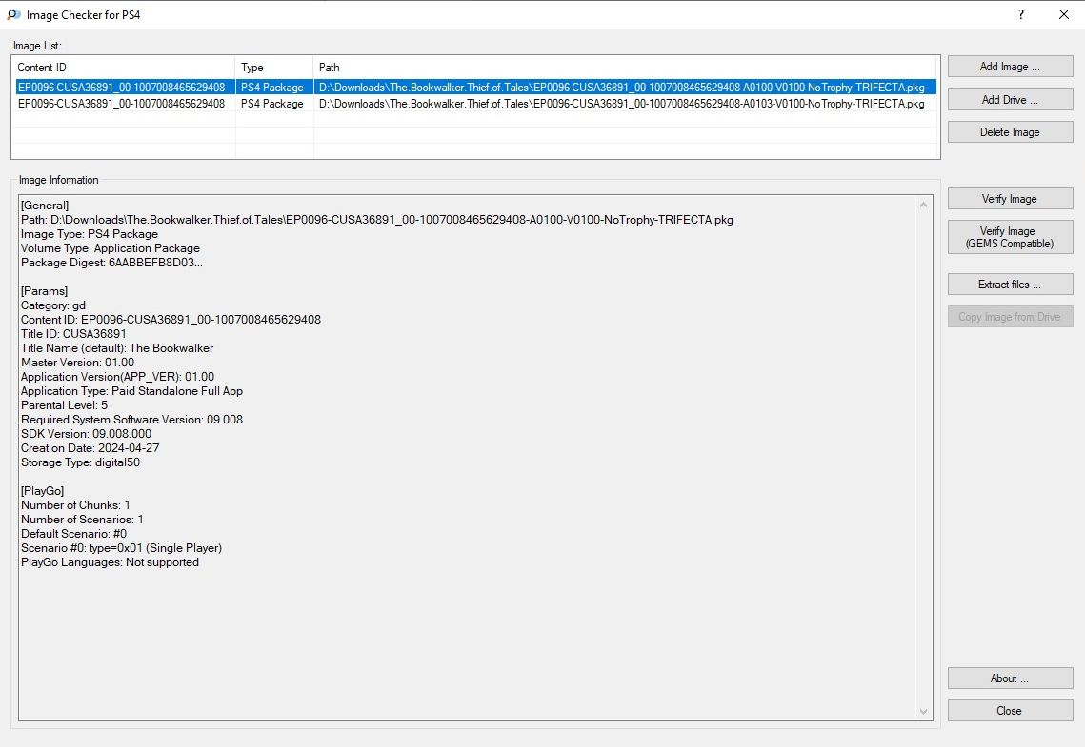The width and height of the screenshot is (1085, 747).
Task: Click Application Type: Paid Standalone Full App
Action: 131,391
